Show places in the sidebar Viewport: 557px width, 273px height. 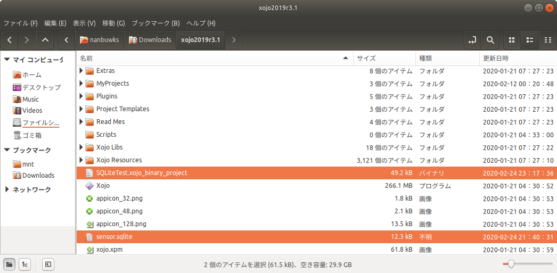click(x=9, y=264)
